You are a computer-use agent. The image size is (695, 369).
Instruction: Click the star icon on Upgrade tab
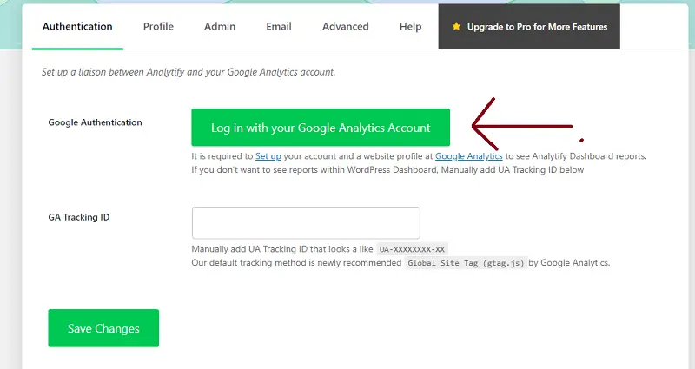coord(456,27)
